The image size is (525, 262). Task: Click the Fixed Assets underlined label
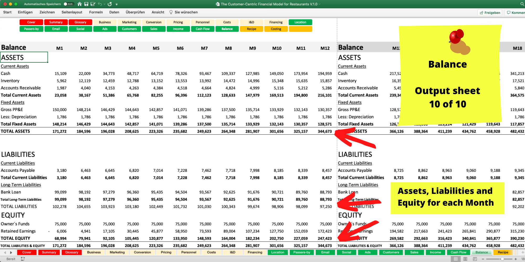pyautogui.click(x=13, y=102)
